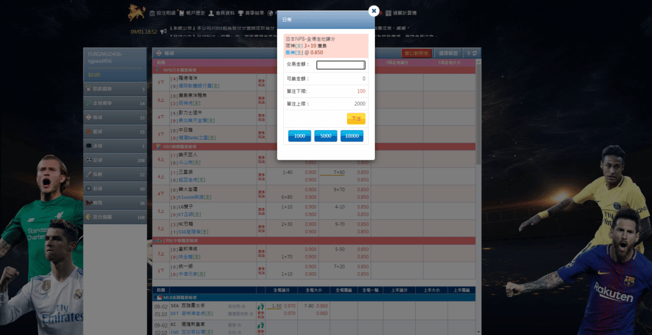Viewport: 652px width, 335px height.
Task: Open 會員資料 member profile
Action: (222, 13)
